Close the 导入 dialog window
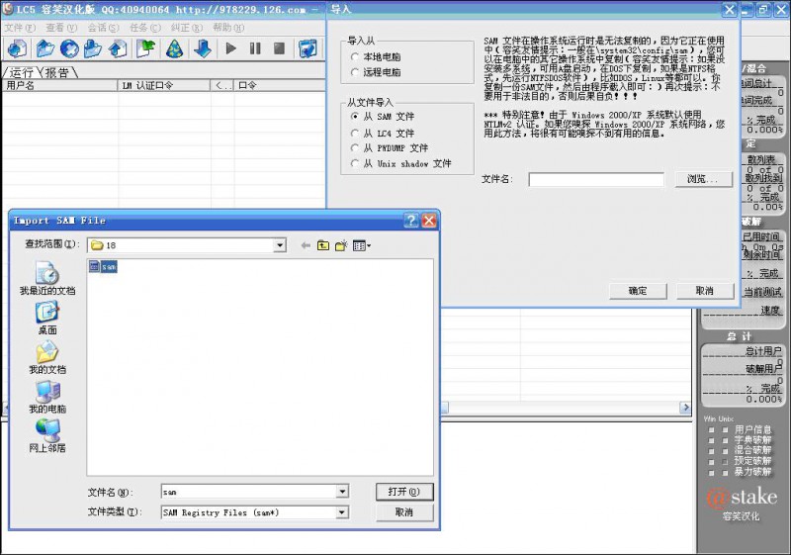Viewport: 791px width, 555px height. (730, 9)
